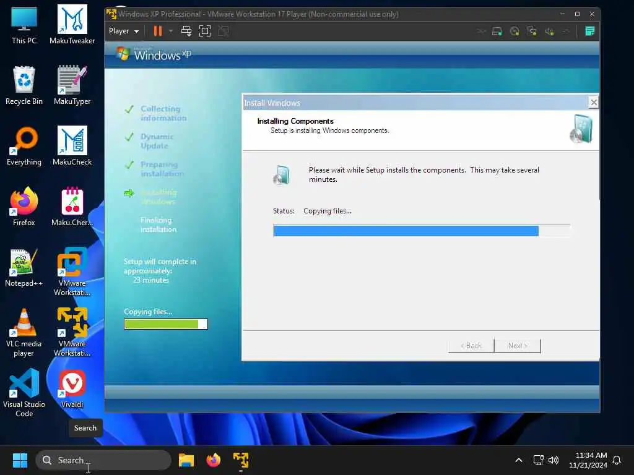
Task: Click the green setup progress bar
Action: tap(166, 324)
